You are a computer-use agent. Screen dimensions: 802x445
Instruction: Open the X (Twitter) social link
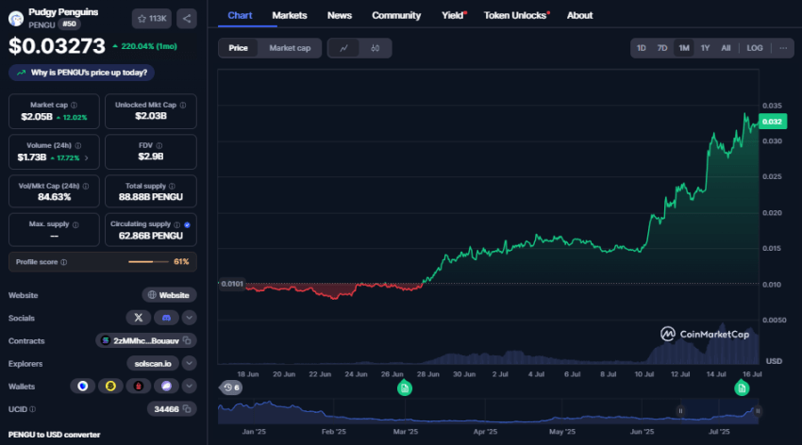point(138,318)
